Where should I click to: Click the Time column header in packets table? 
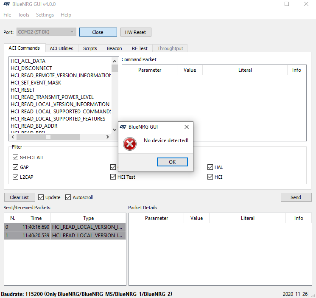click(36, 218)
